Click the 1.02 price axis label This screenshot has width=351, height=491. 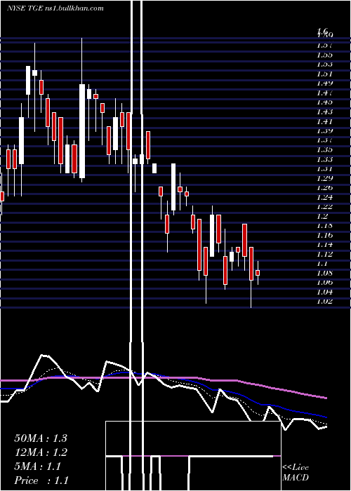tap(324, 302)
